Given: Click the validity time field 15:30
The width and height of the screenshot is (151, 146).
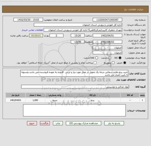Looking at the screenshot, I should click(78, 42).
